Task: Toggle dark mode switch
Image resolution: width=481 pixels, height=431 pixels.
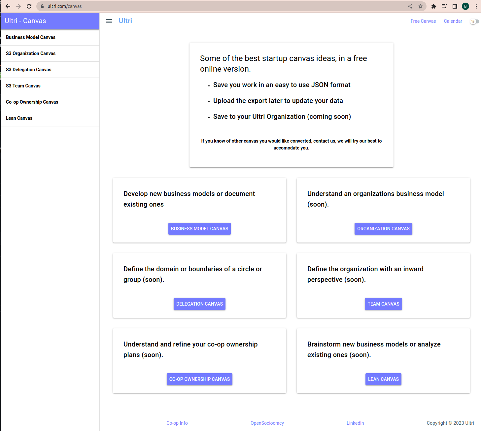Action: 475,21
